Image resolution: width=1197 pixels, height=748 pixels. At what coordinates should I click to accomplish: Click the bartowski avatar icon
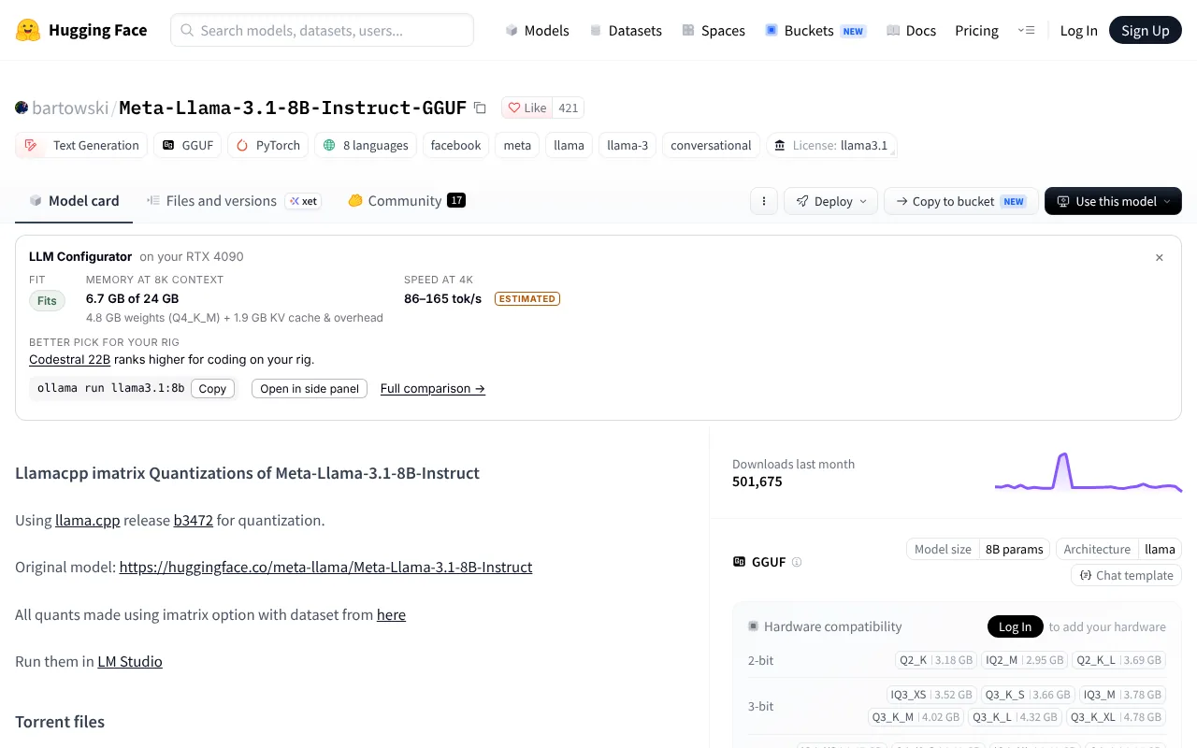(22, 108)
